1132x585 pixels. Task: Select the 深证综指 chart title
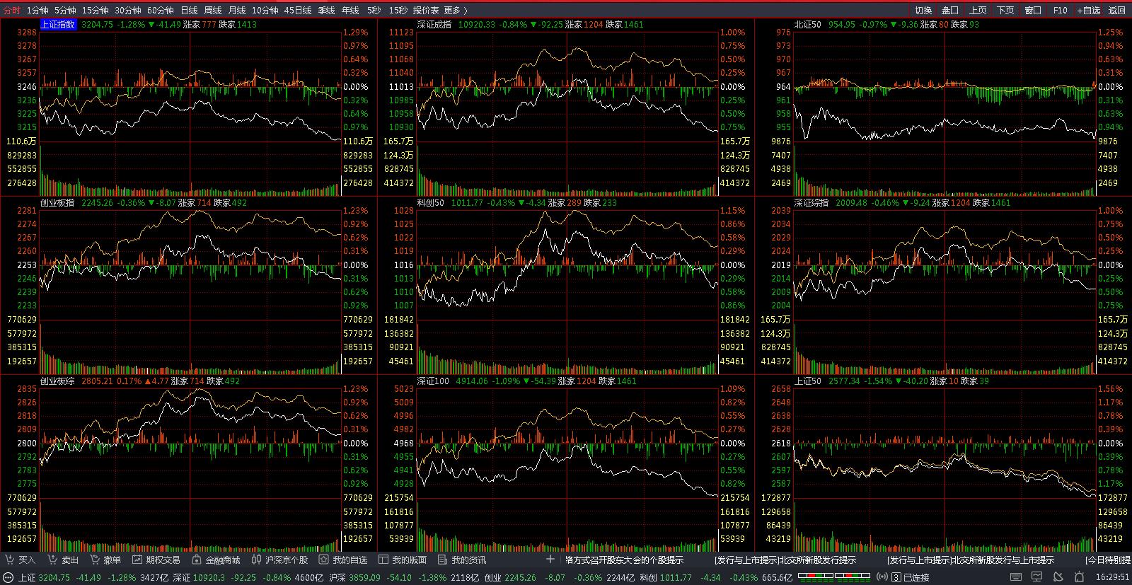[812, 202]
